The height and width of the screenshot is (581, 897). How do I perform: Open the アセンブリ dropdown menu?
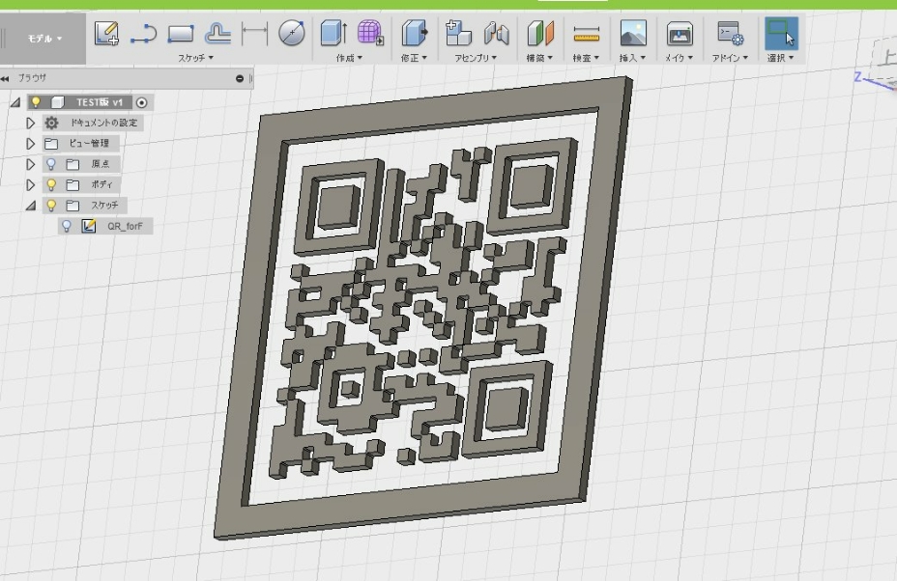click(476, 58)
